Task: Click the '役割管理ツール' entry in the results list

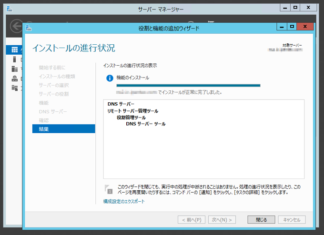Action: tap(131, 117)
